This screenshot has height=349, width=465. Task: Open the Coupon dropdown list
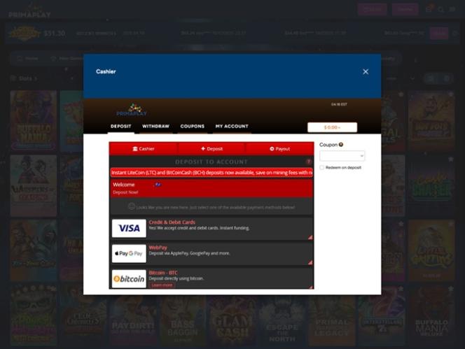click(342, 156)
